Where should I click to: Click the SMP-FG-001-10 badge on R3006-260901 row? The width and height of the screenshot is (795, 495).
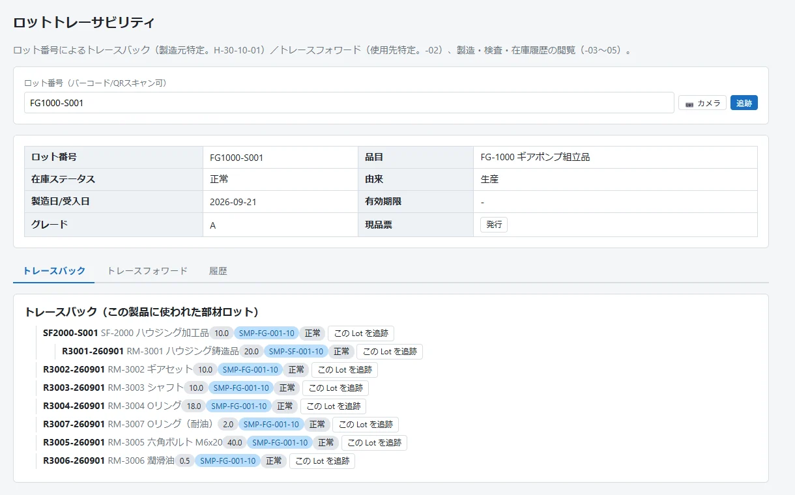tap(228, 461)
